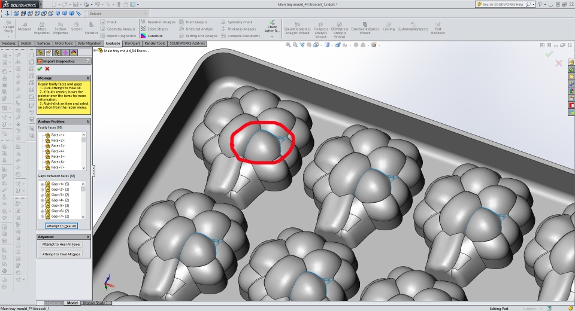This screenshot has height=311, width=575.
Task: Turn on Zebra Stripes display
Action: coord(155,29)
